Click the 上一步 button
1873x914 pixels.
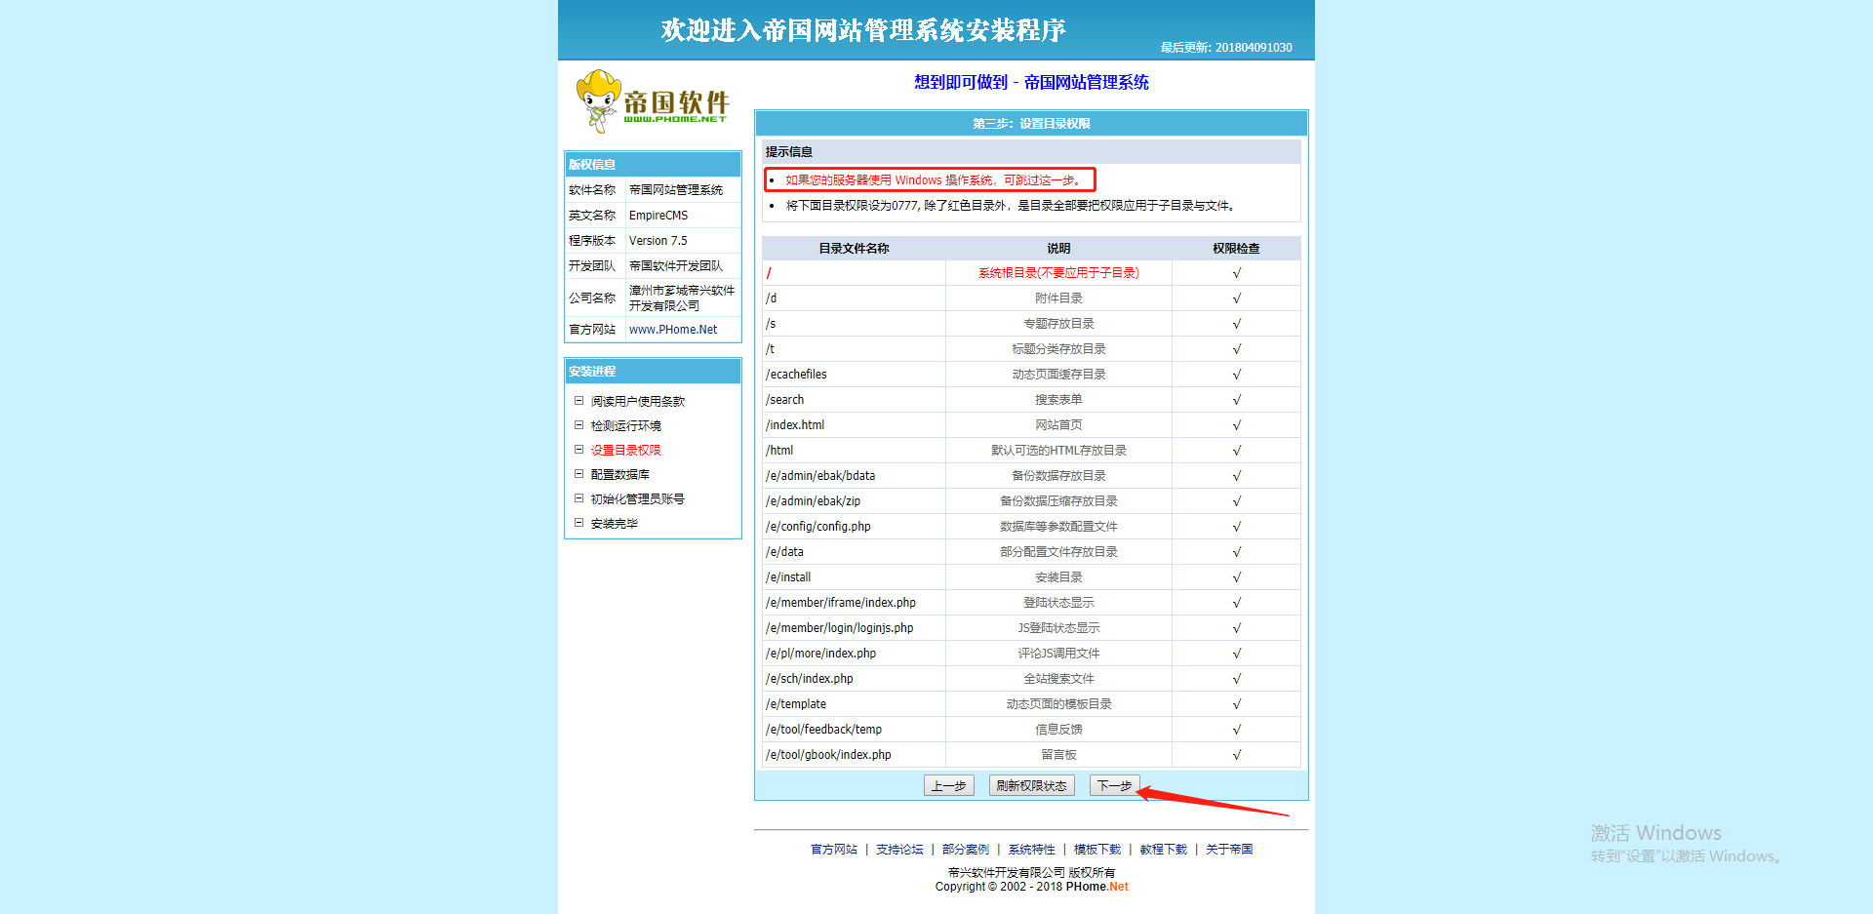point(948,785)
